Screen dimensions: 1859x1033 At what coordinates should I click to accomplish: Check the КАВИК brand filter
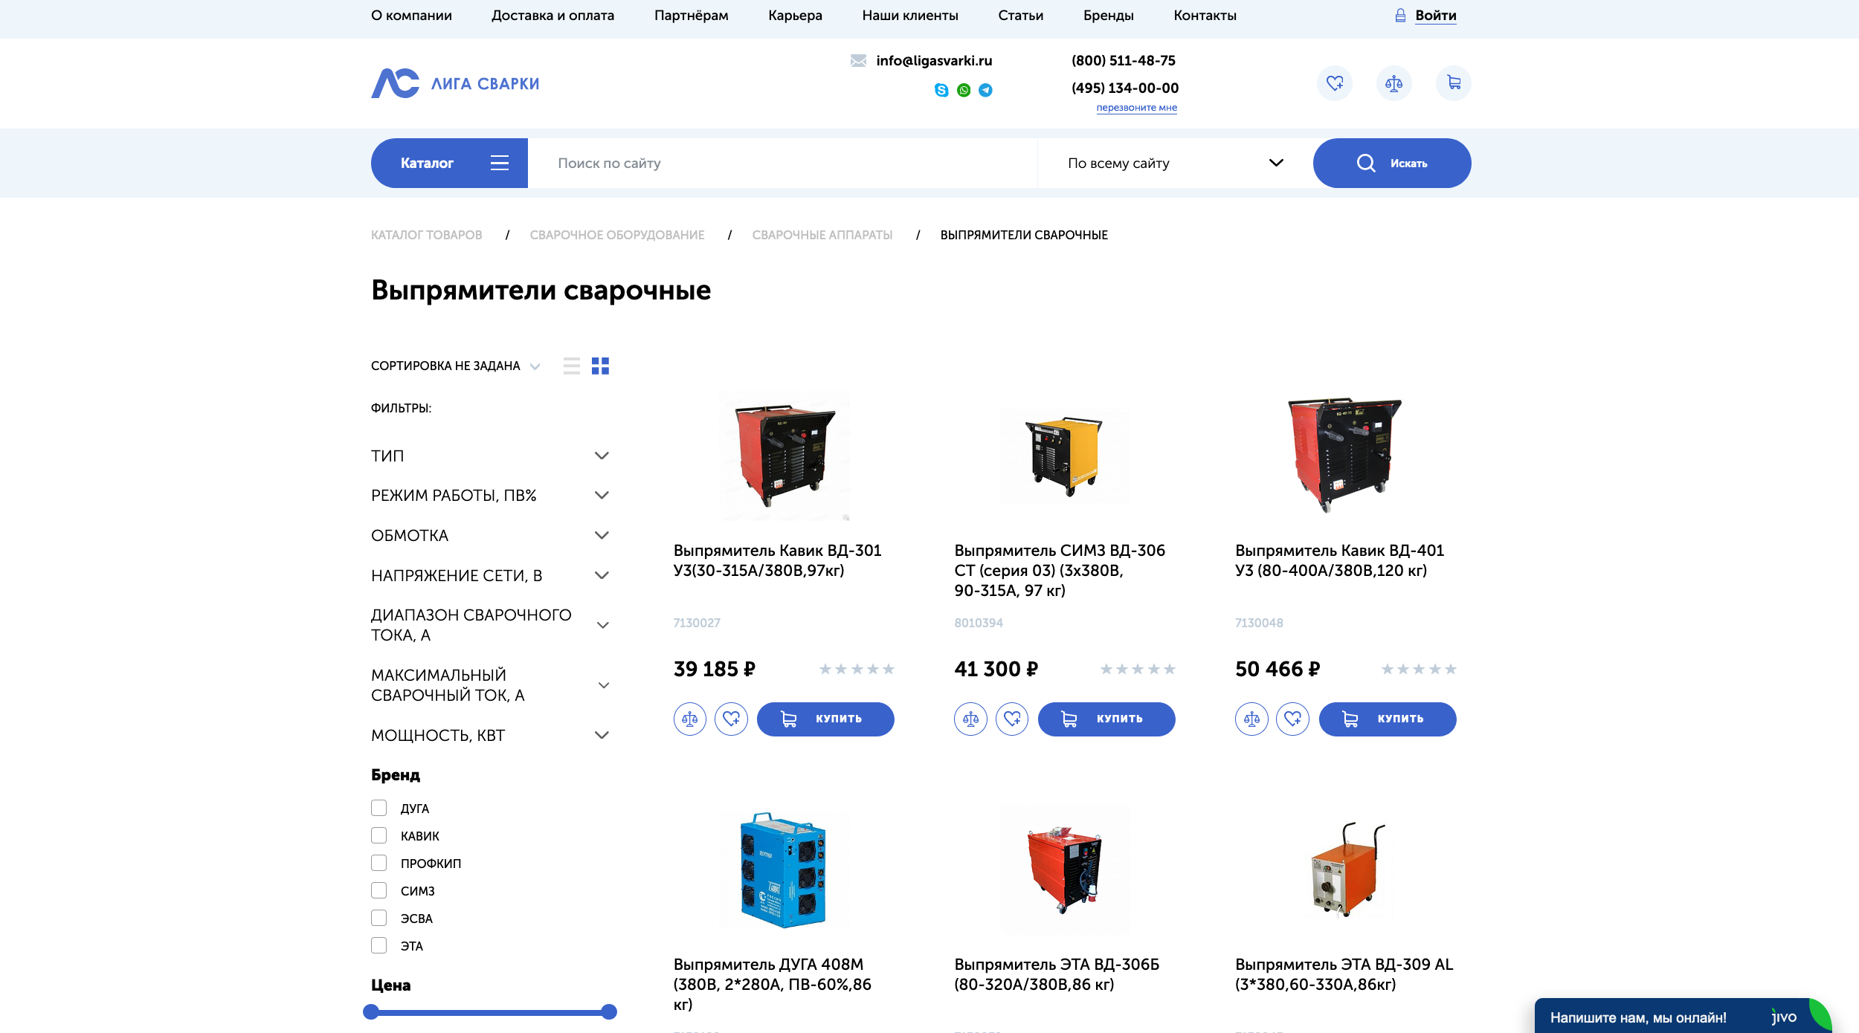click(x=379, y=835)
